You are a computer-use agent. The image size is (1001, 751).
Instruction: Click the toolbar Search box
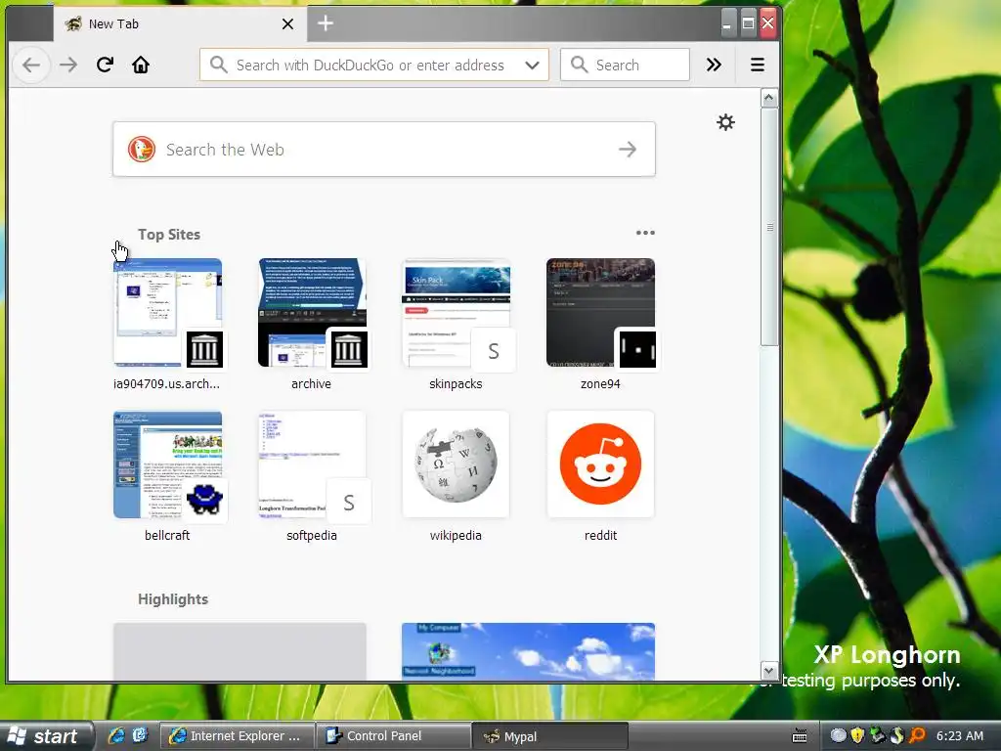tap(625, 66)
